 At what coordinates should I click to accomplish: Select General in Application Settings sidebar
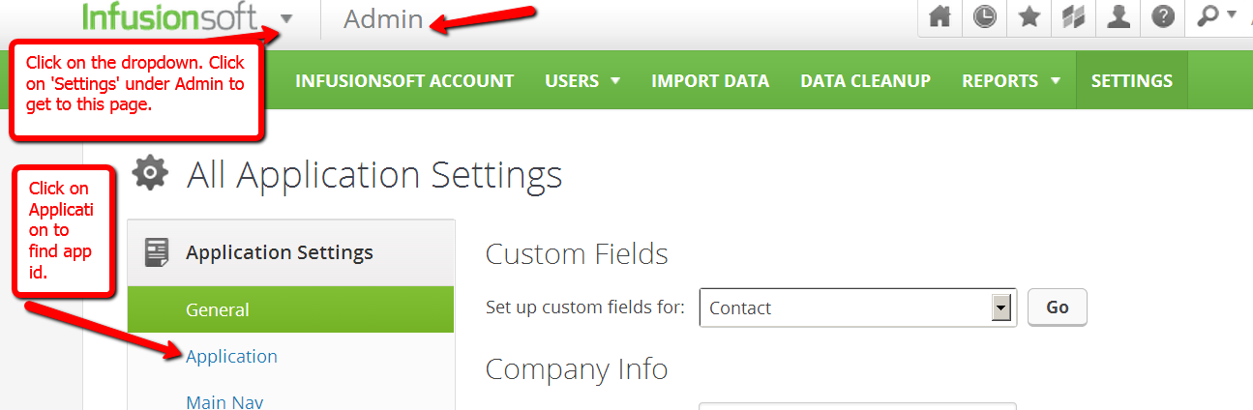[x=218, y=309]
